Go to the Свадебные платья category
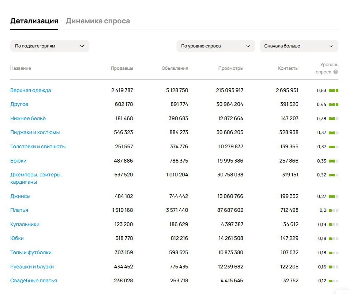The height and width of the screenshot is (294, 349). tap(33, 280)
